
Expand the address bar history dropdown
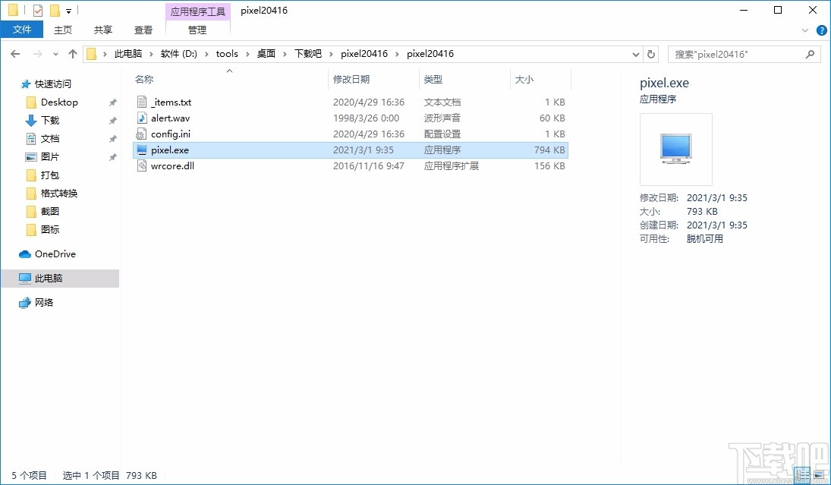[x=636, y=54]
